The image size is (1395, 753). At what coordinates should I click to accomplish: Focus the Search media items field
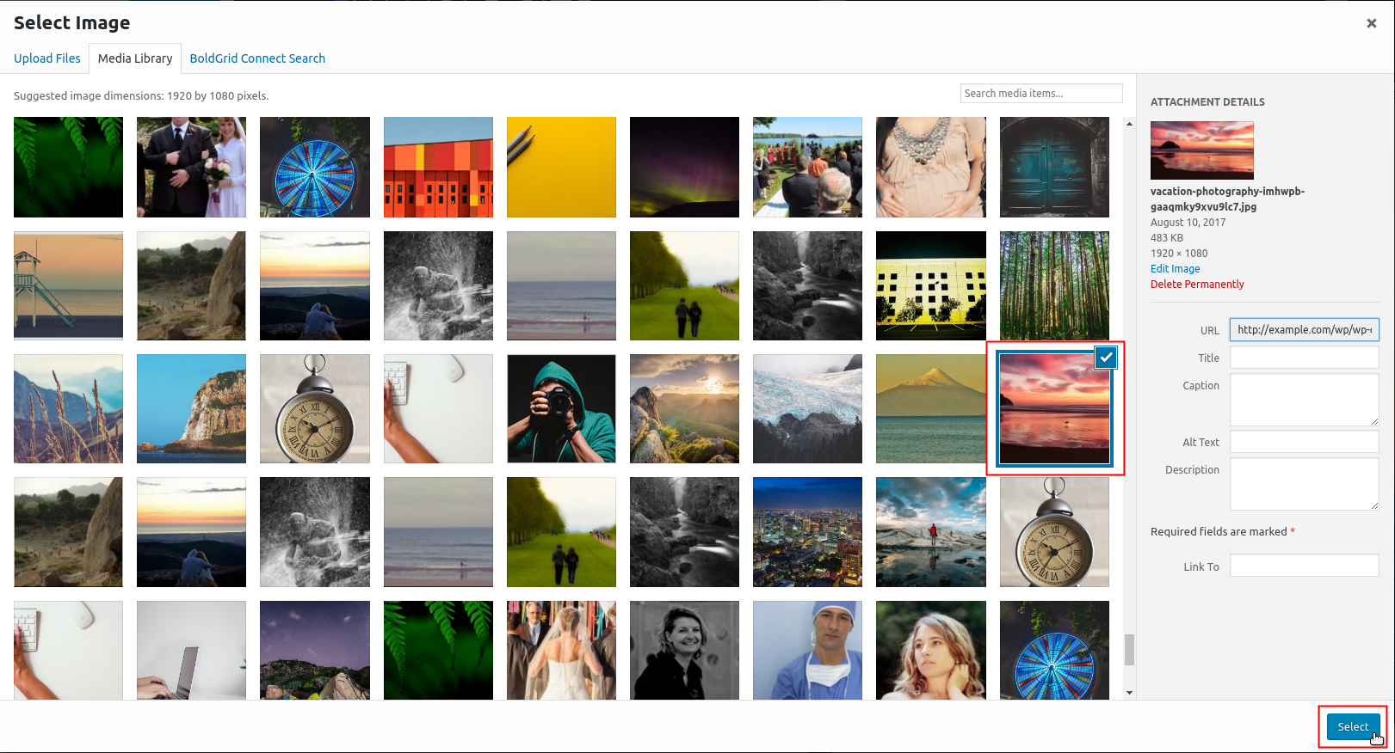(x=1040, y=94)
